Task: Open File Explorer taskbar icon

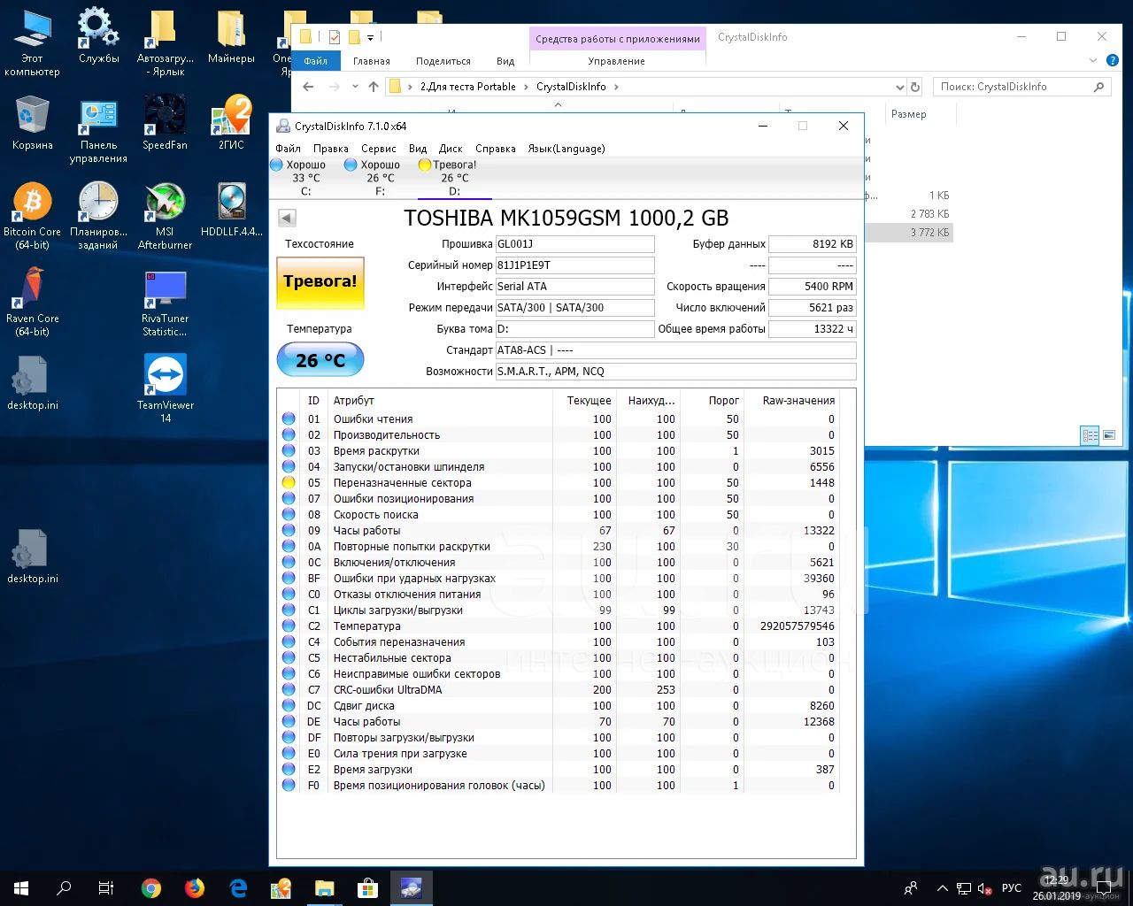Action: point(324,888)
